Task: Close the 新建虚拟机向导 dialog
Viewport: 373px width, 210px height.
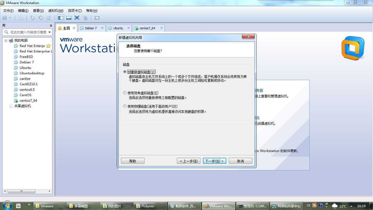Action: [x=248, y=37]
